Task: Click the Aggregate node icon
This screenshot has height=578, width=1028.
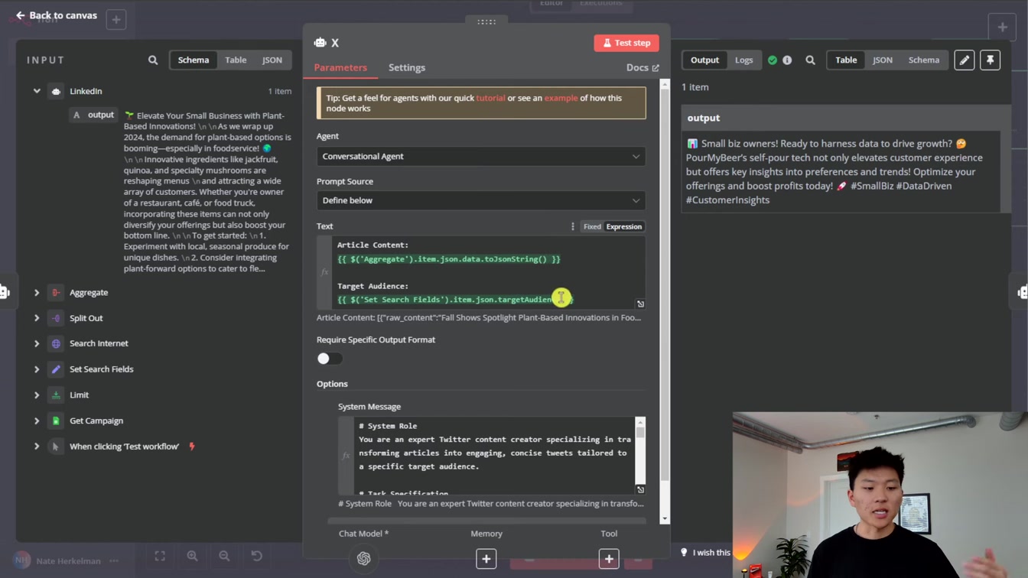Action: [56, 293]
